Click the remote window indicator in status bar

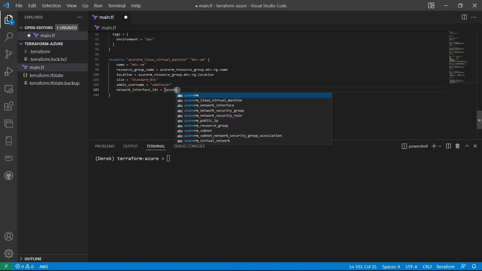(6, 266)
